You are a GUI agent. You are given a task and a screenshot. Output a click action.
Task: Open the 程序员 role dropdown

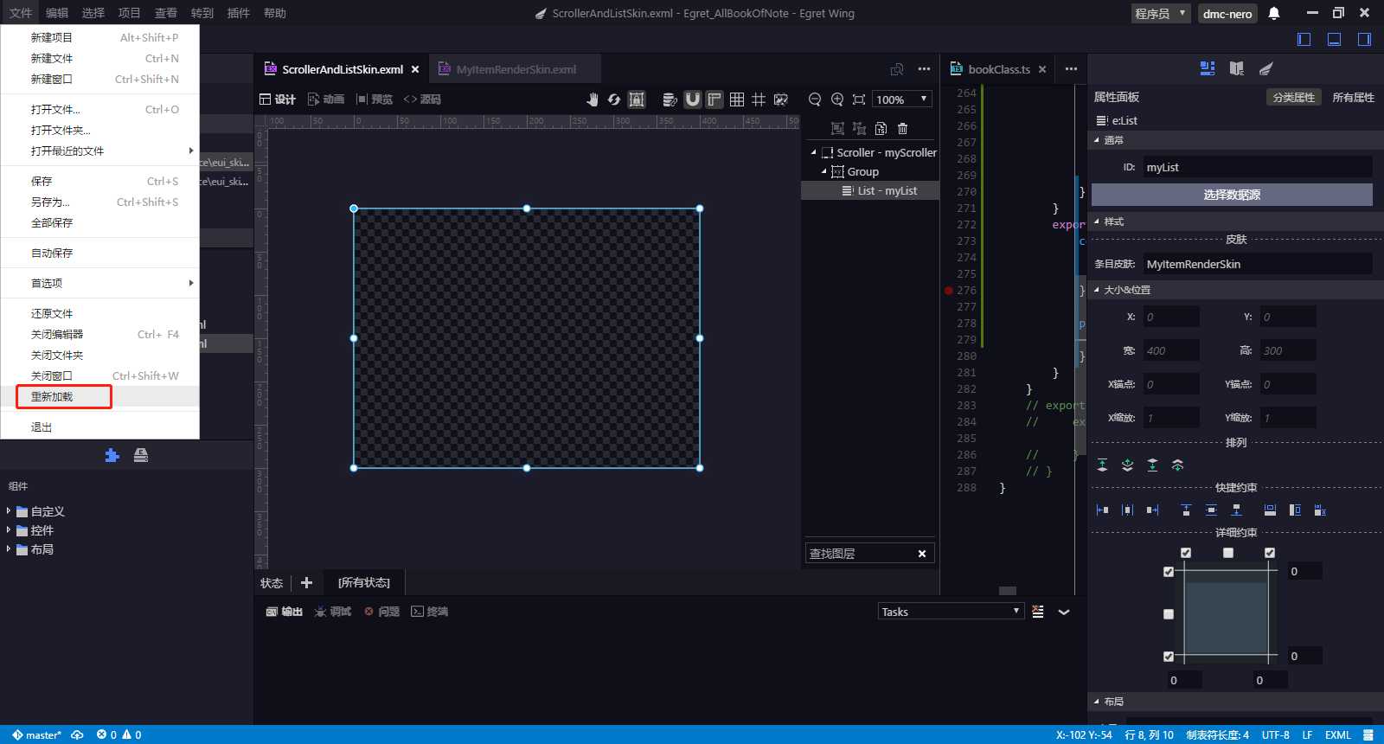pyautogui.click(x=1161, y=13)
